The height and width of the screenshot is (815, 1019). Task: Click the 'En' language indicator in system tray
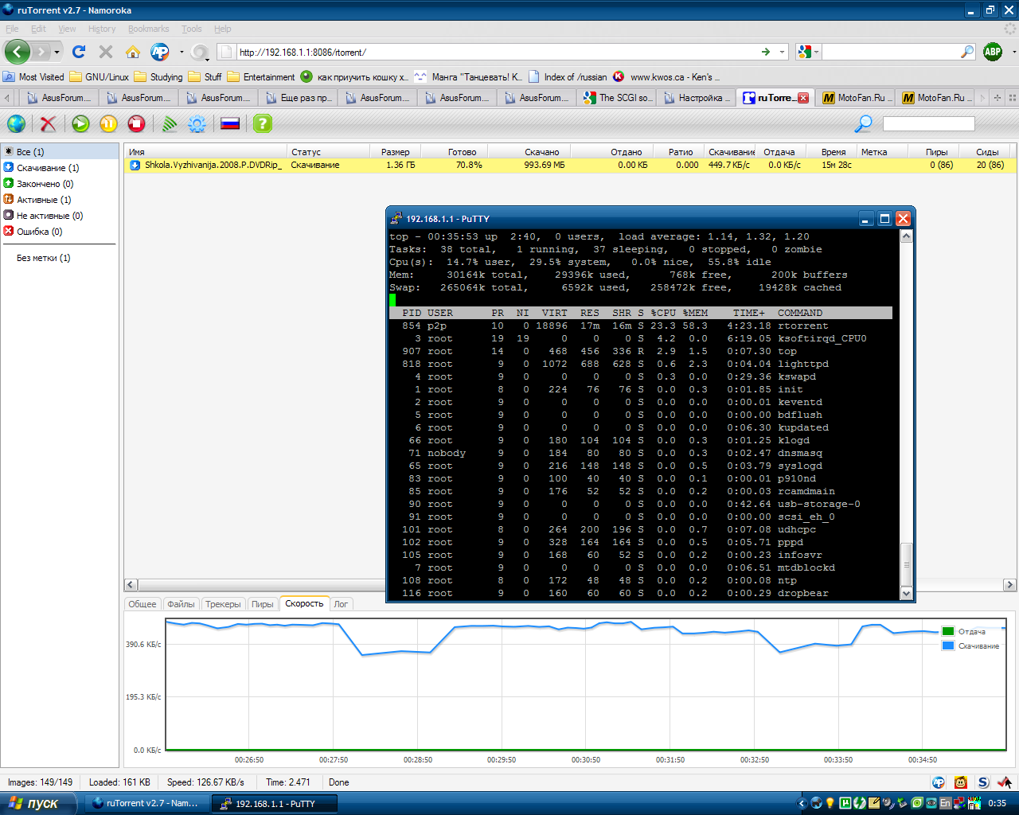point(946,803)
